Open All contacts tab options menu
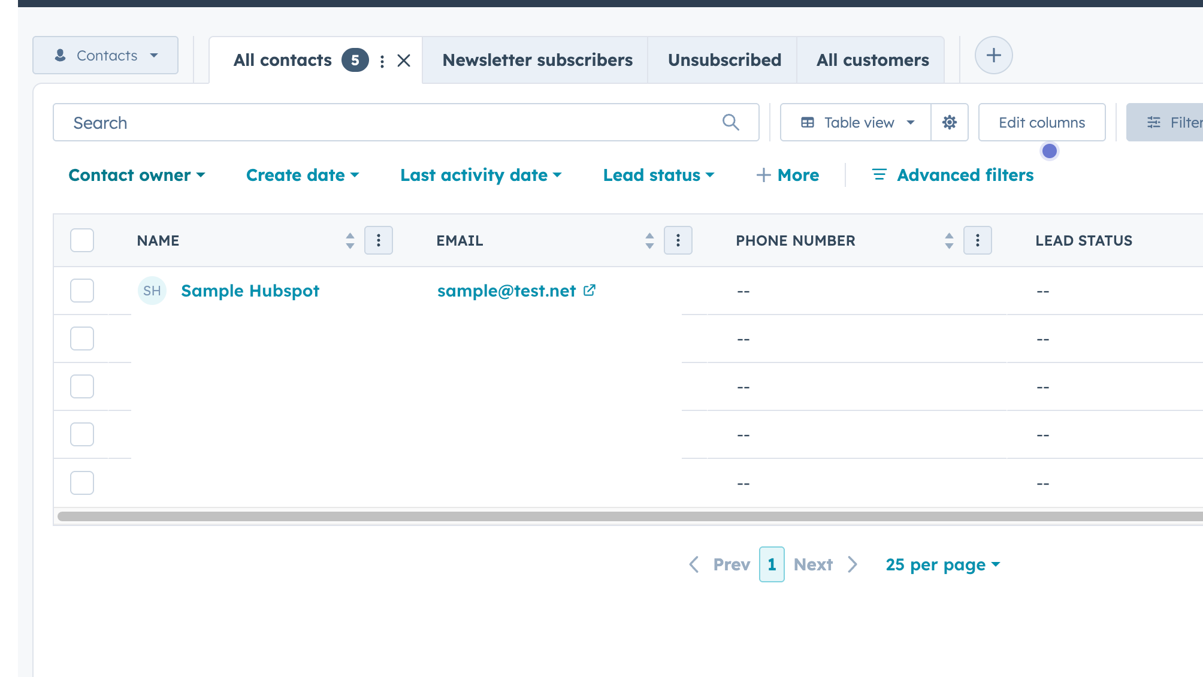Viewport: 1203px width, 677px height. [382, 61]
